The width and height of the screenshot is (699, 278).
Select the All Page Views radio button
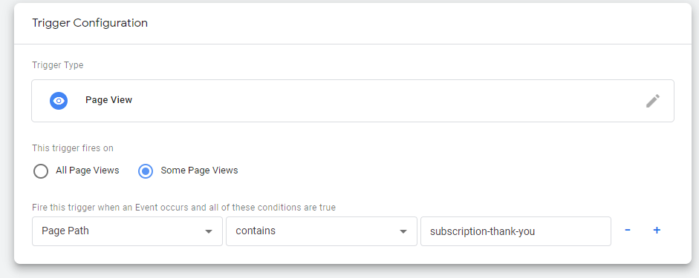(41, 171)
